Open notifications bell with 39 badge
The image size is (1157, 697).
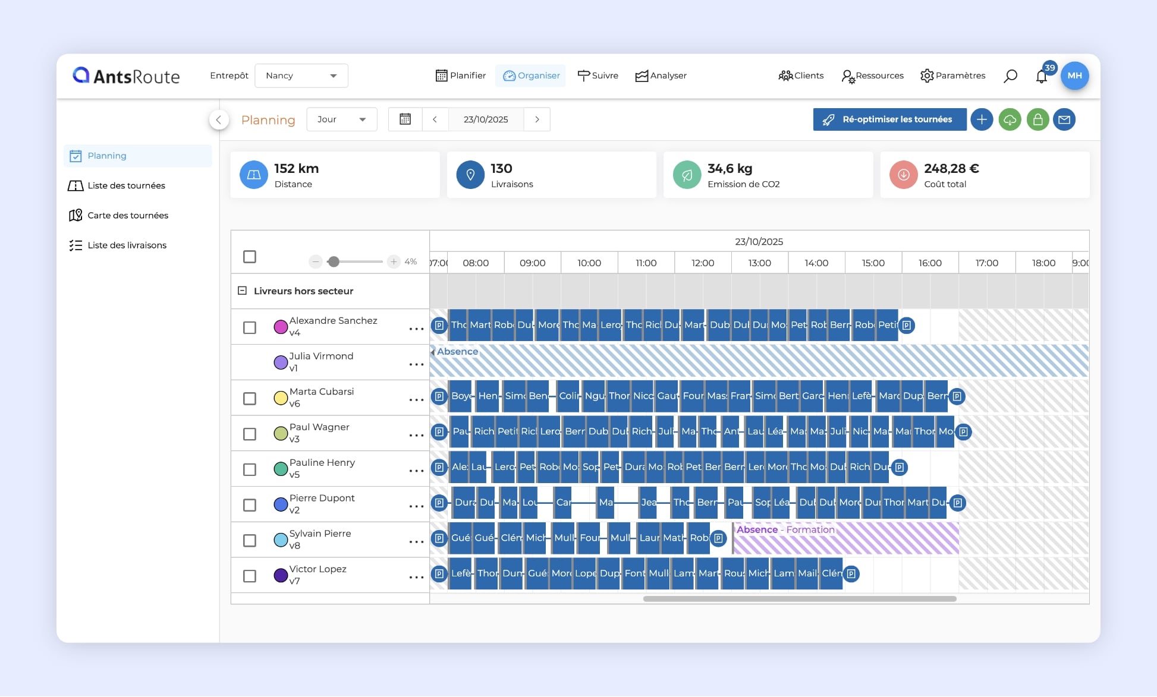tap(1042, 76)
